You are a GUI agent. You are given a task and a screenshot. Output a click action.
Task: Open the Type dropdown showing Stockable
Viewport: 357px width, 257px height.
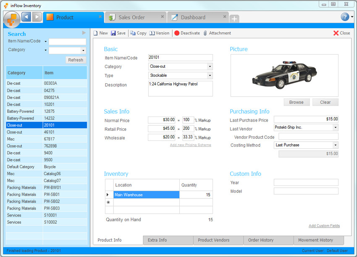pos(210,76)
